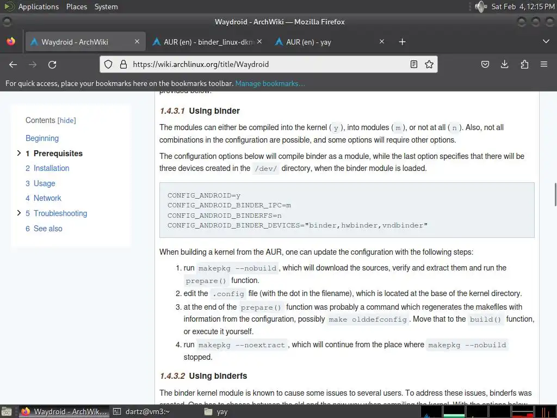Open Firefox application hamburger menu
Screen dimensions: 557x418
pos(544,64)
